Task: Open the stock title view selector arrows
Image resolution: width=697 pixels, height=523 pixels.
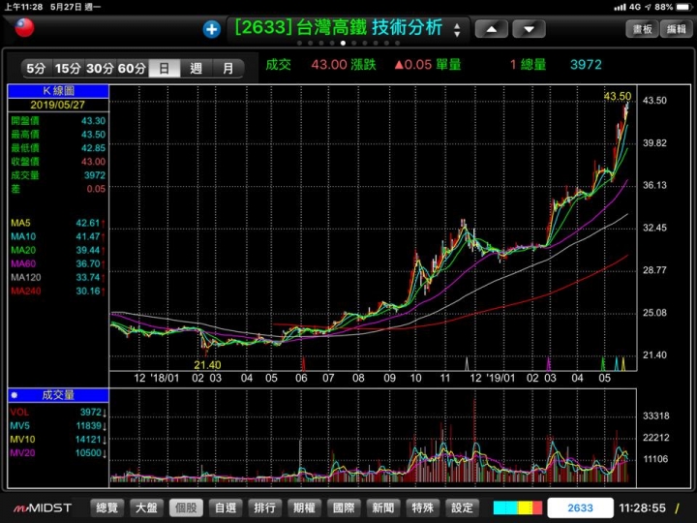Action: 457,30
